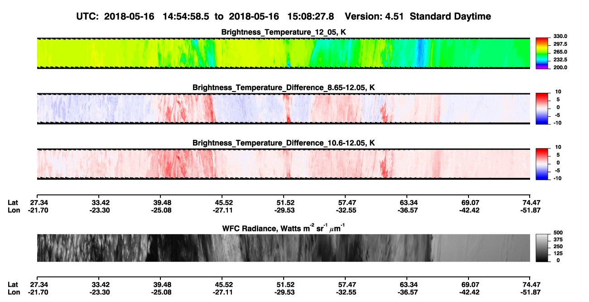The width and height of the screenshot is (589, 302).
Task: Click the 'Standard Daytime' label in the header
Action: [x=449, y=17]
